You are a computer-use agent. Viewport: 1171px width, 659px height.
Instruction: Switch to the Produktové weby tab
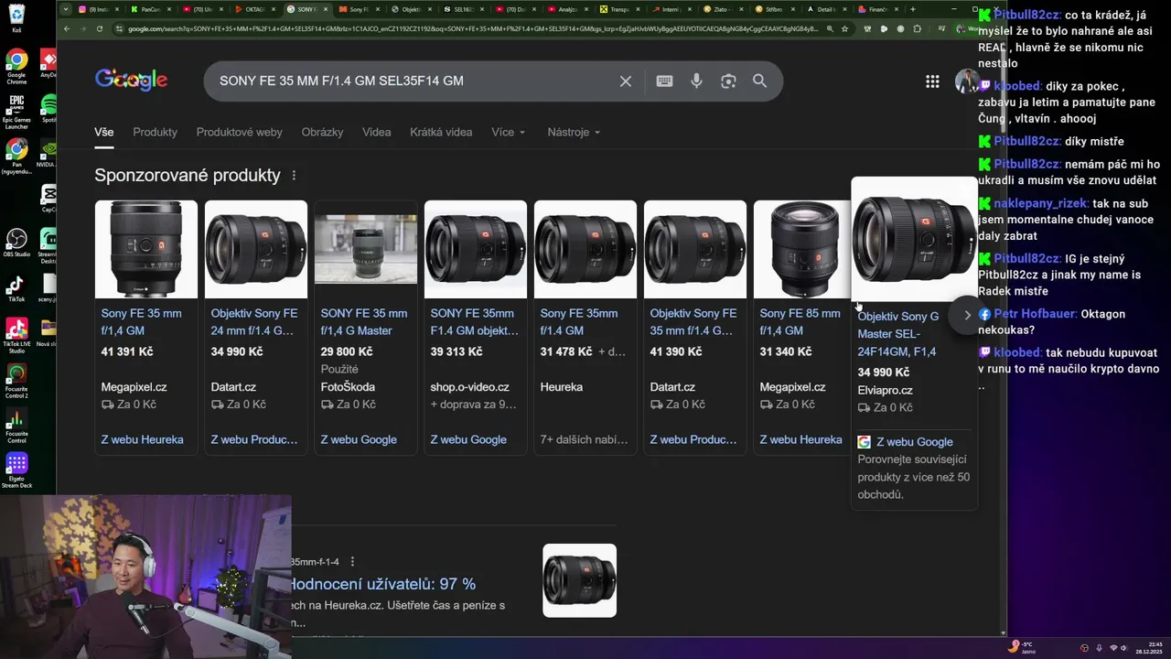coord(239,132)
